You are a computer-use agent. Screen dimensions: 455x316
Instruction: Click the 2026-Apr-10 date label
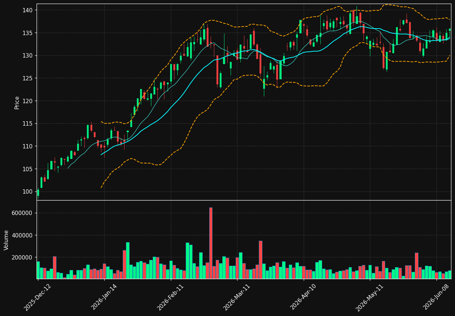point(303,297)
